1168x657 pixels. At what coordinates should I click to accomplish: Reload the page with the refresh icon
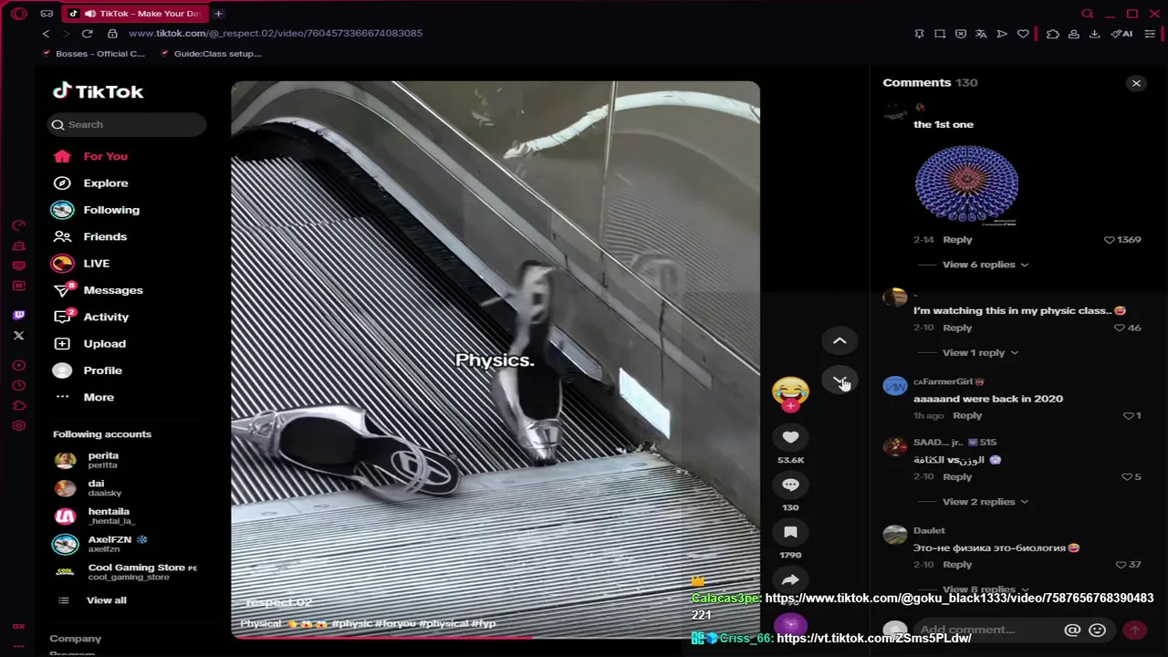(88, 34)
